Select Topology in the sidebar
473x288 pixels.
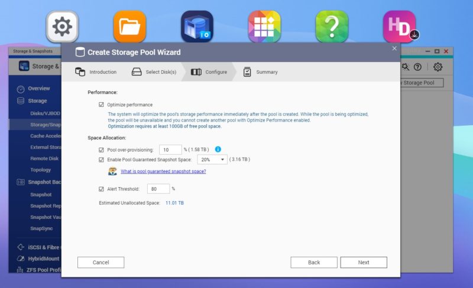pyautogui.click(x=40, y=169)
